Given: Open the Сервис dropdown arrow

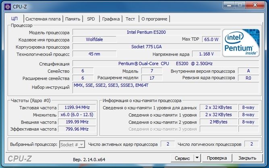Looking at the screenshot, I should pyautogui.click(x=197, y=158).
